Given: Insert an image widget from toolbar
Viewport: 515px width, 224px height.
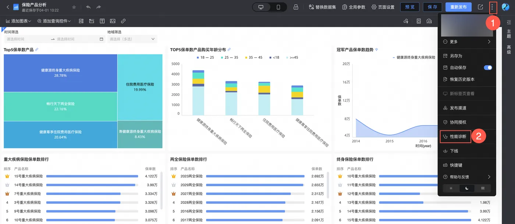Looking at the screenshot, I should [113, 21].
